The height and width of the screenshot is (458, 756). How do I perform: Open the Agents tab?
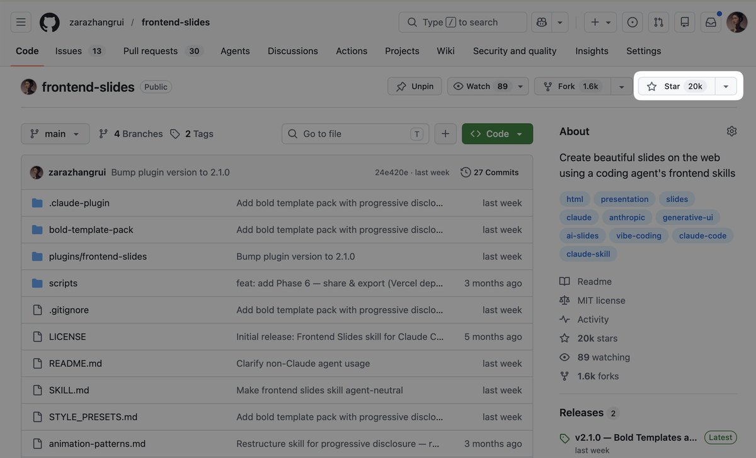tap(235, 51)
